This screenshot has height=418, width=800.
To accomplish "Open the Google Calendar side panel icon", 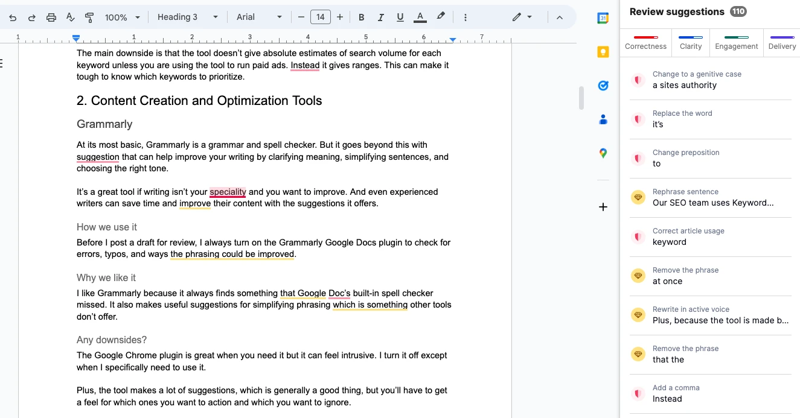I will click(603, 18).
